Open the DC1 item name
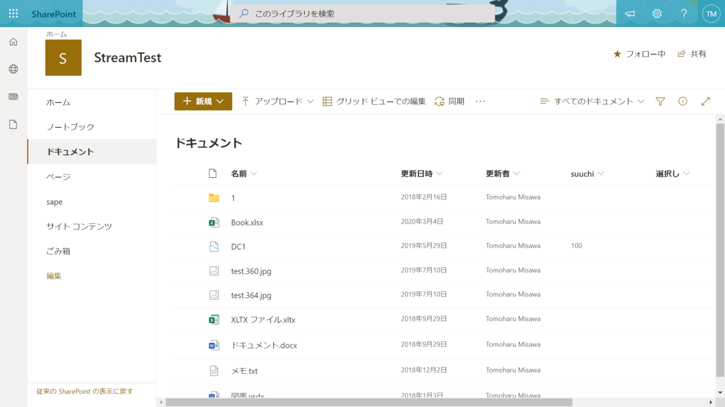This screenshot has height=407, width=725. (x=238, y=247)
